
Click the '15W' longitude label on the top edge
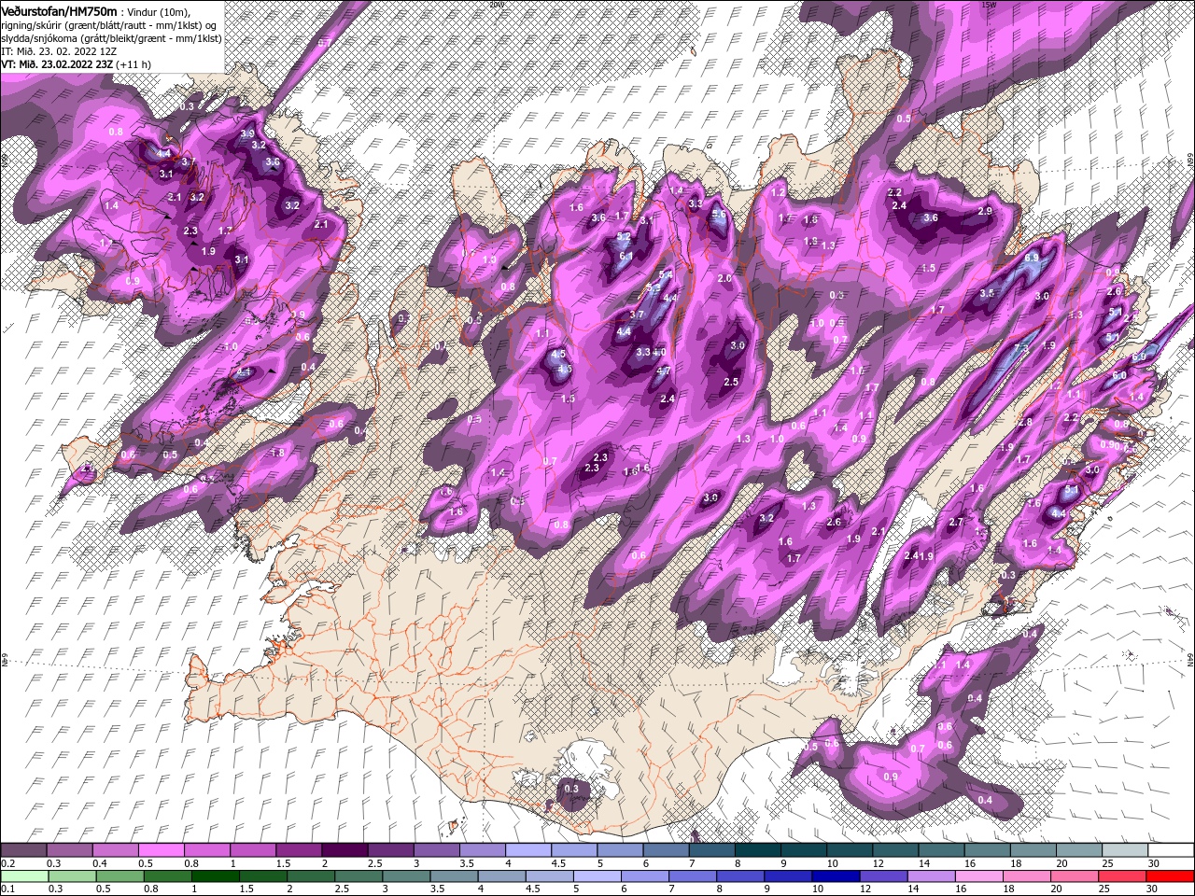[x=988, y=4]
